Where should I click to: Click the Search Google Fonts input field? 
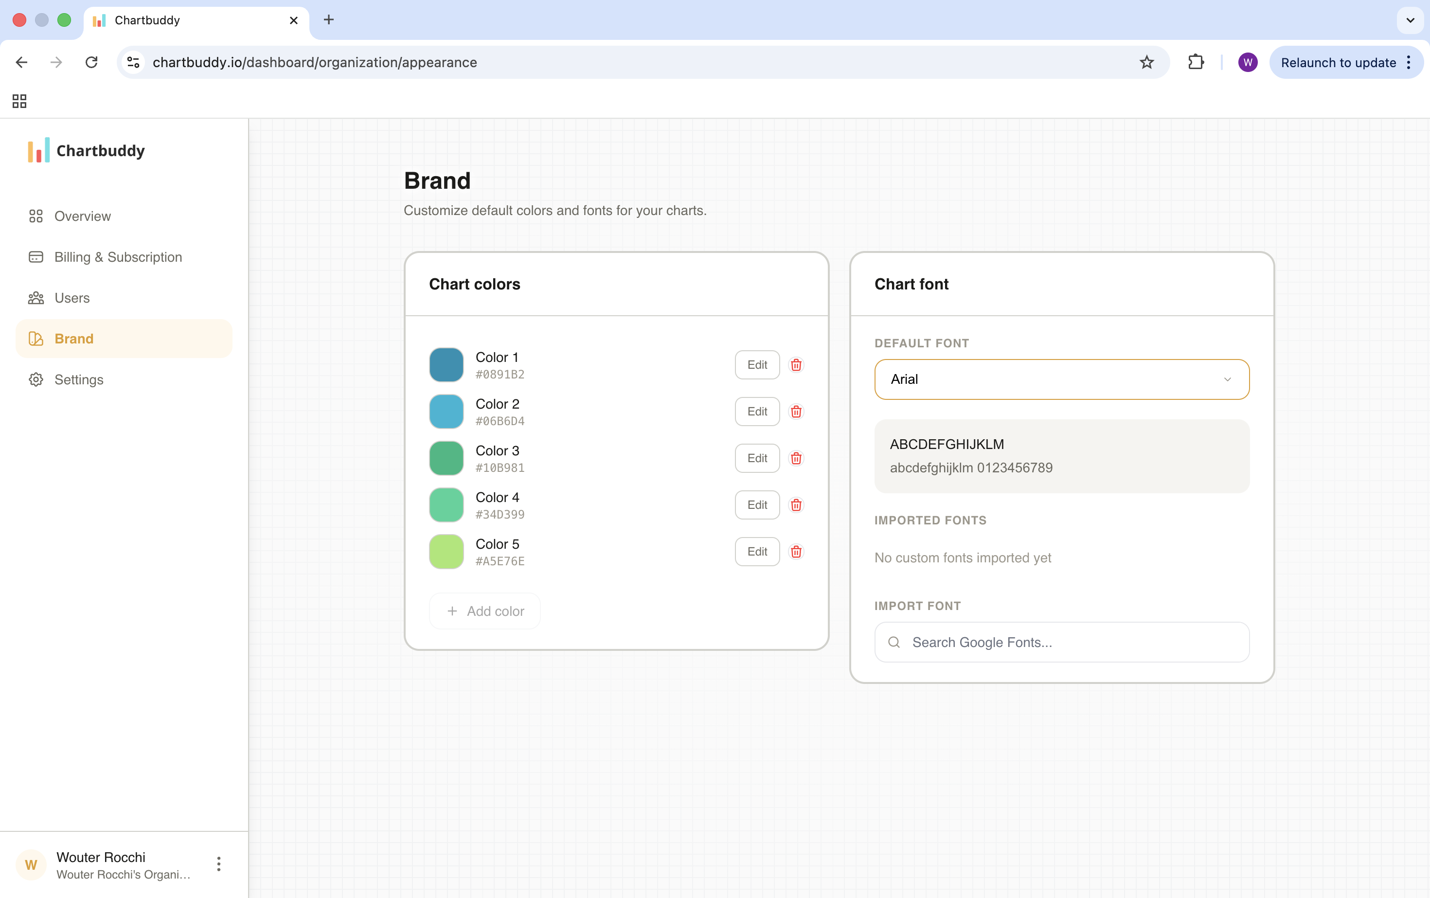tap(1061, 642)
